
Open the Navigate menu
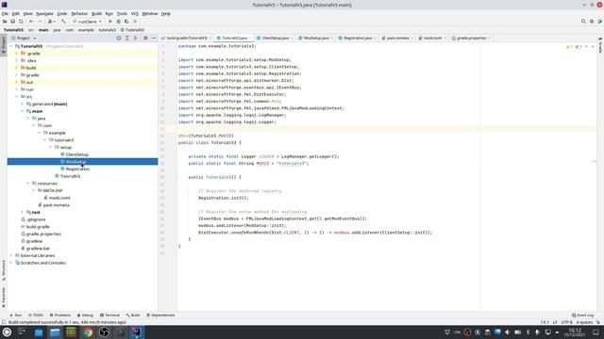click(x=44, y=13)
